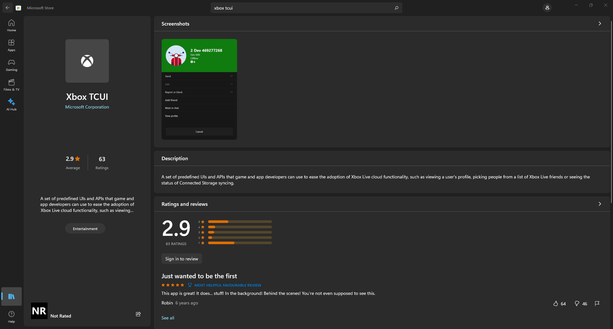Close the Microsoft Store window
613x329 pixels.
[606, 5]
